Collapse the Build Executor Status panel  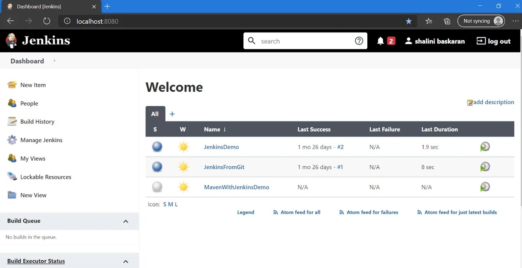(126, 261)
